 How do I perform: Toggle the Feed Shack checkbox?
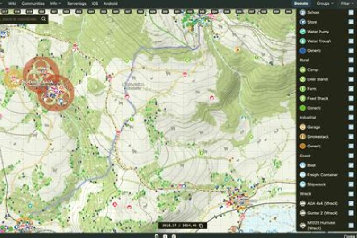351,98
